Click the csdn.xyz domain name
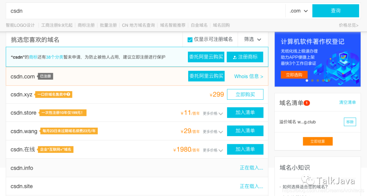 21,95
